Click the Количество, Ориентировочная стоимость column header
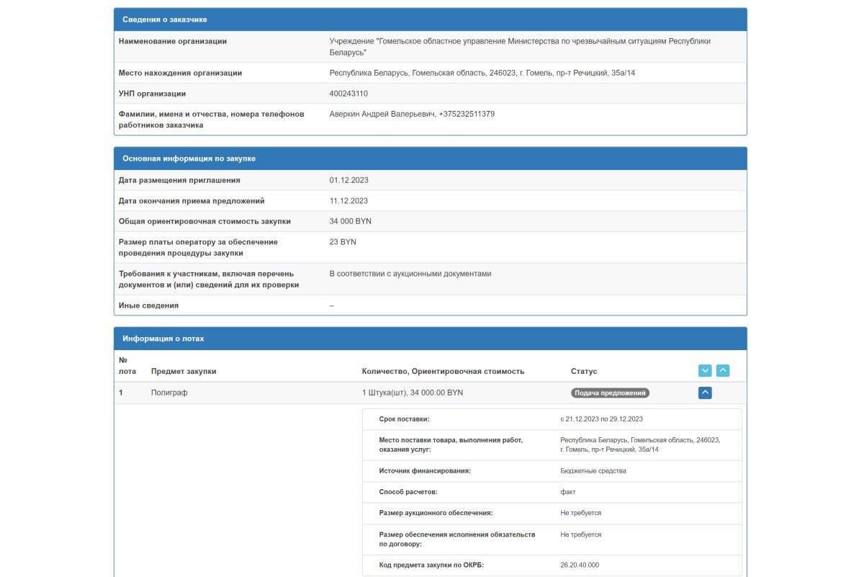 443,371
